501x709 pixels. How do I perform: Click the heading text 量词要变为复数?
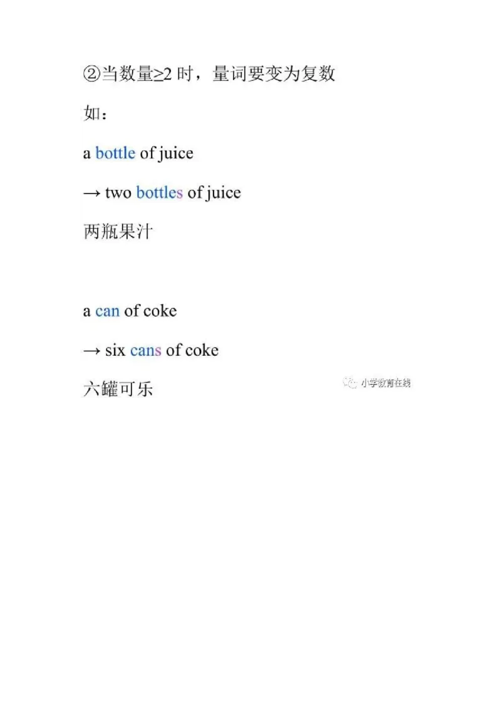click(x=274, y=74)
